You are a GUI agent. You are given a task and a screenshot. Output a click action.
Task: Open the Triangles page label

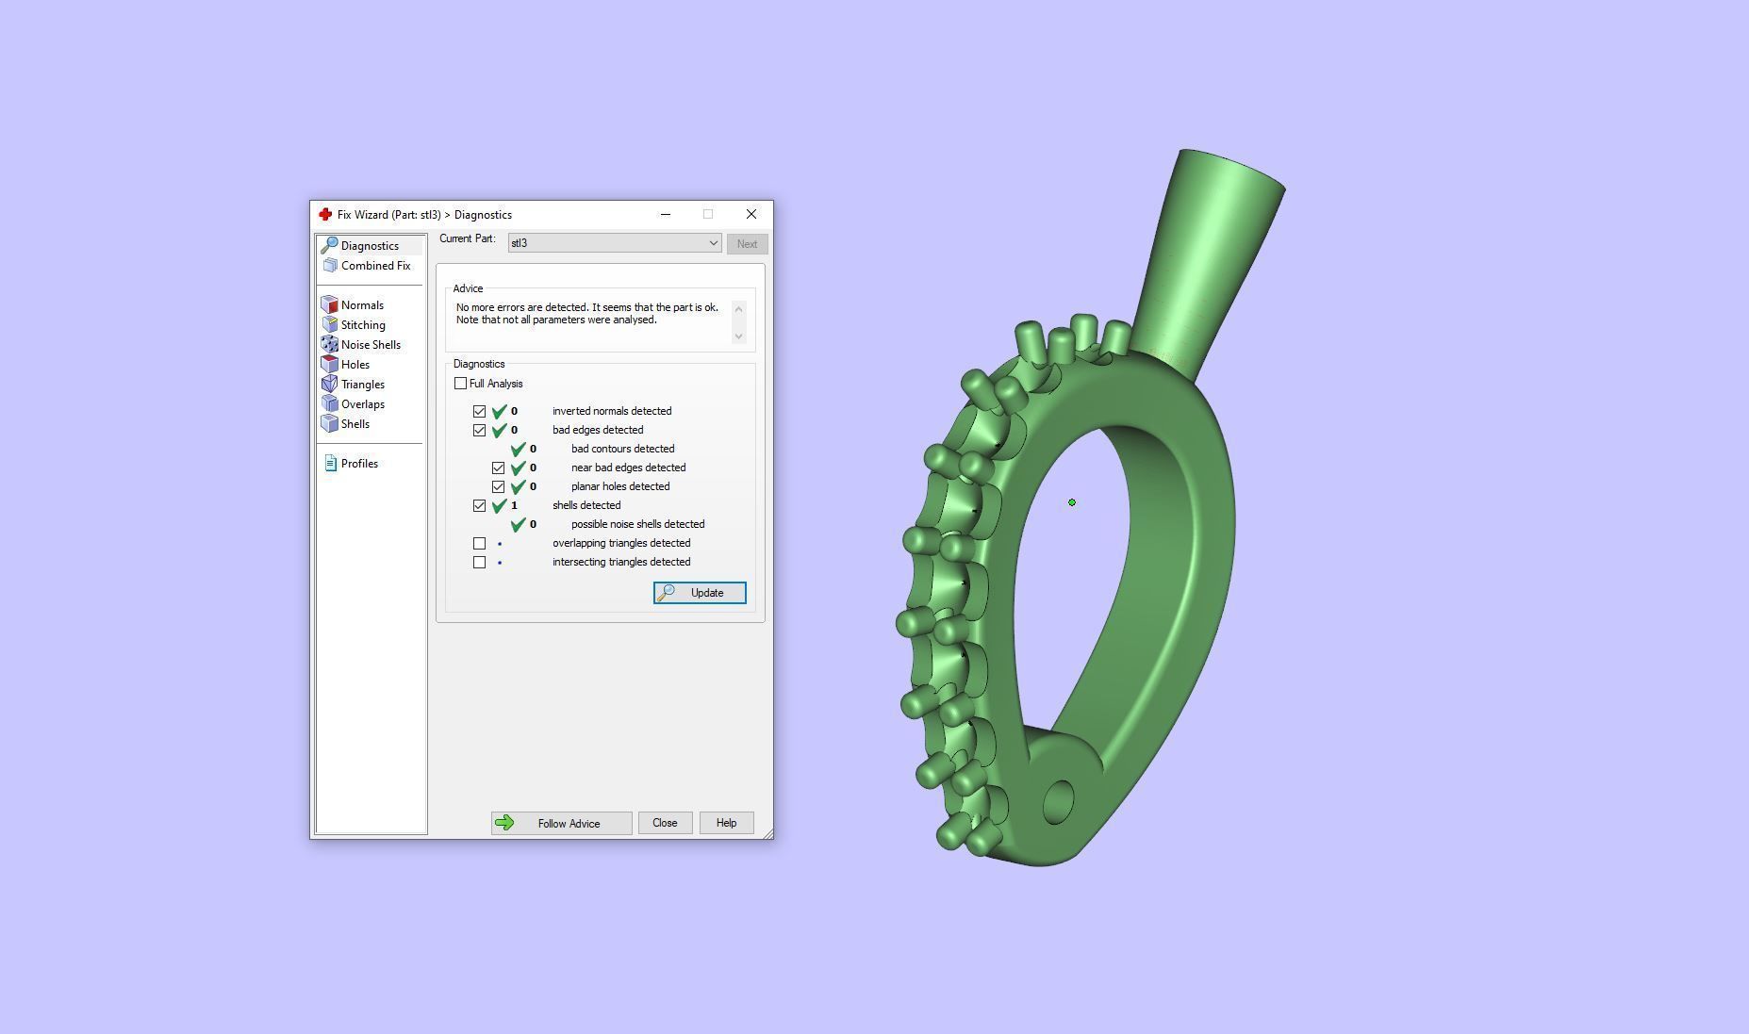363,385
